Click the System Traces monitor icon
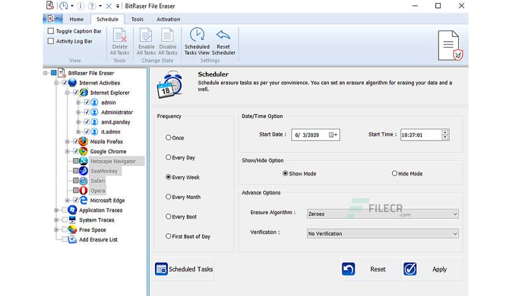The width and height of the screenshot is (512, 296). [72, 220]
